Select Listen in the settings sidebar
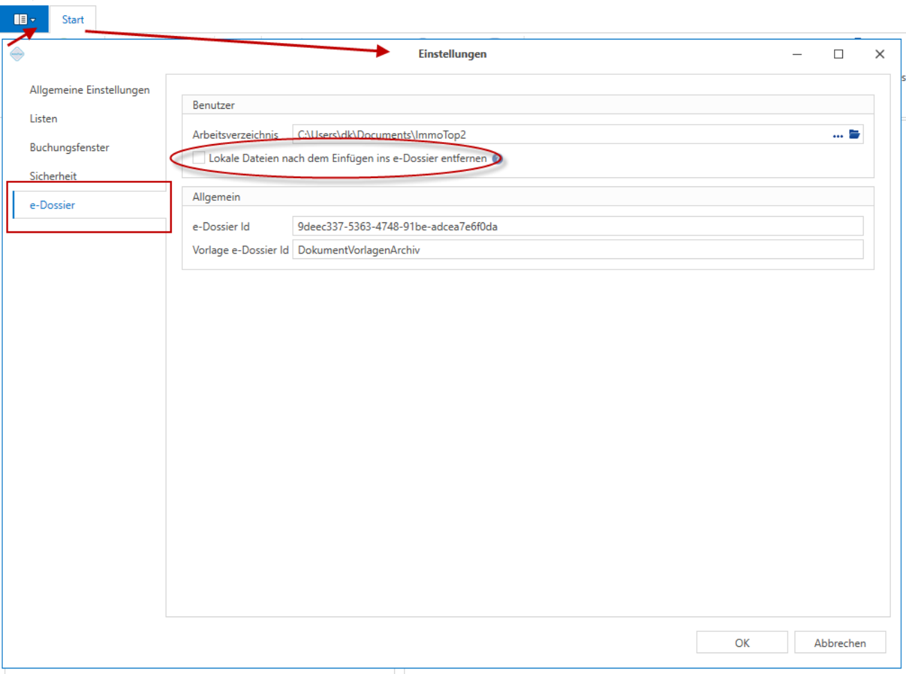 [x=43, y=118]
